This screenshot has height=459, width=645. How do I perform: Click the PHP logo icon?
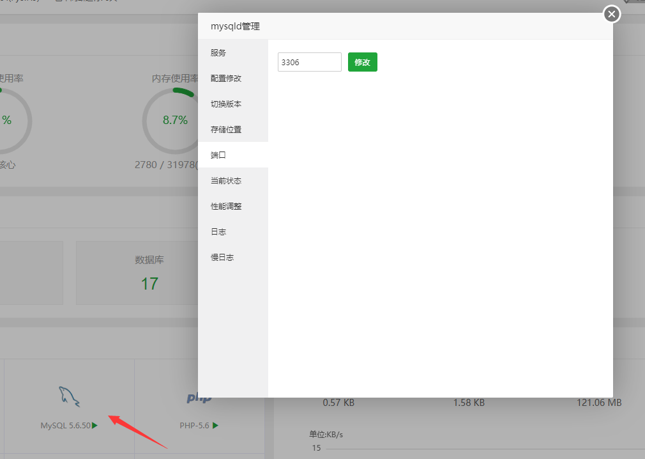(199, 398)
